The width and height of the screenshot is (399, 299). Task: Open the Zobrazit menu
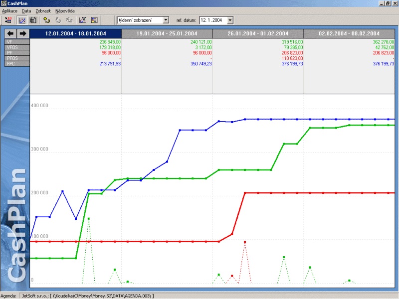point(43,11)
